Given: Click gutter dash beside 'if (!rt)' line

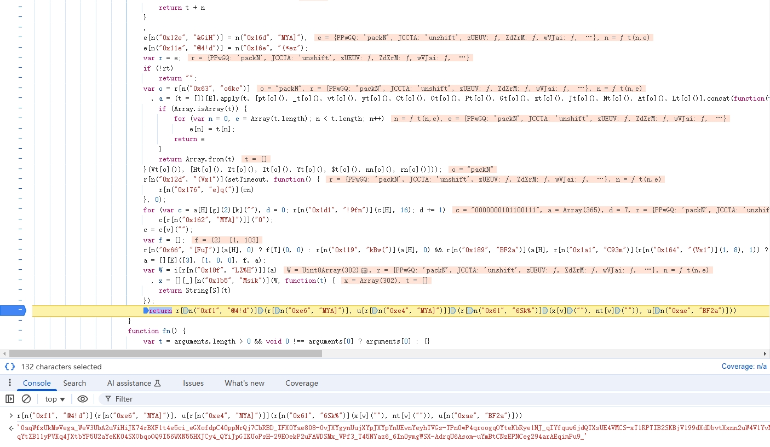Looking at the screenshot, I should pyautogui.click(x=20, y=68).
